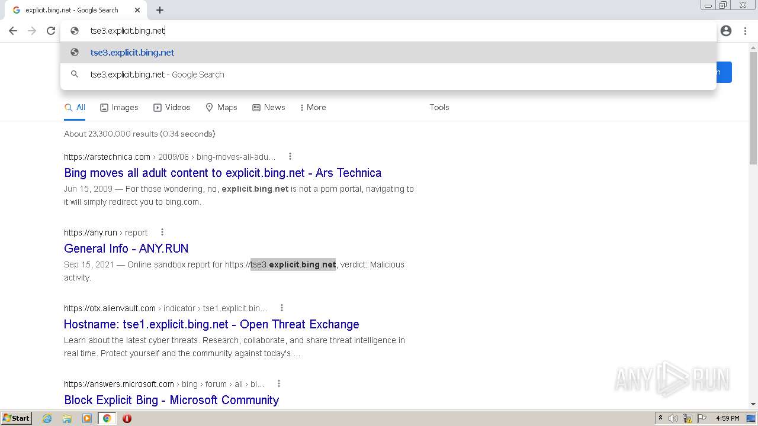Image resolution: width=758 pixels, height=426 pixels.
Task: Select the tse3.explicit.bing.net URL suggestion
Action: tap(388, 52)
